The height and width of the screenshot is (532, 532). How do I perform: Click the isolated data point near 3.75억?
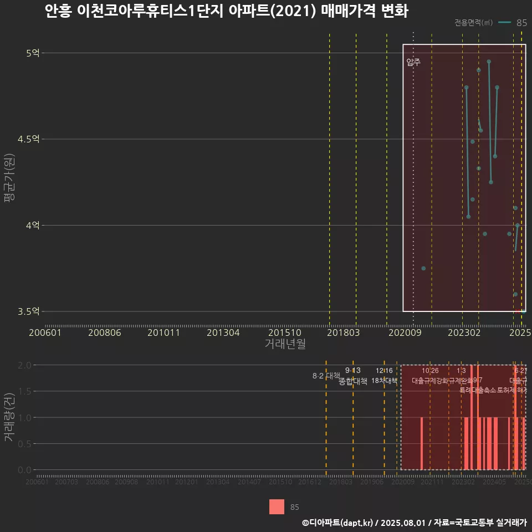coord(423,268)
